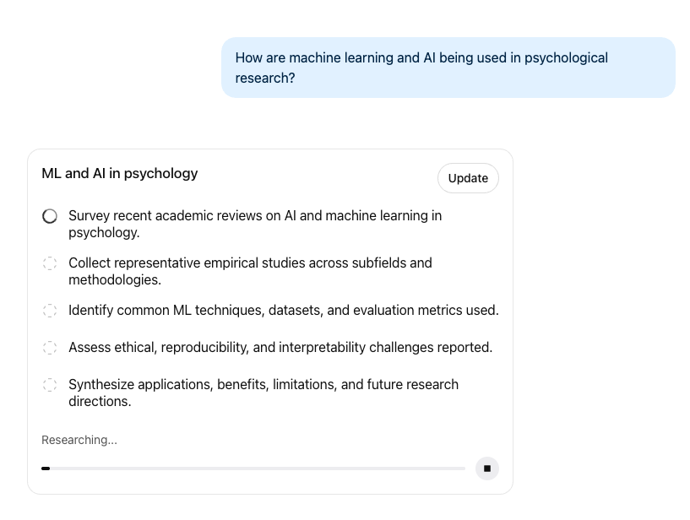Click the status indicator for the ML techniques step
This screenshot has height=520, width=690.
pyautogui.click(x=50, y=311)
